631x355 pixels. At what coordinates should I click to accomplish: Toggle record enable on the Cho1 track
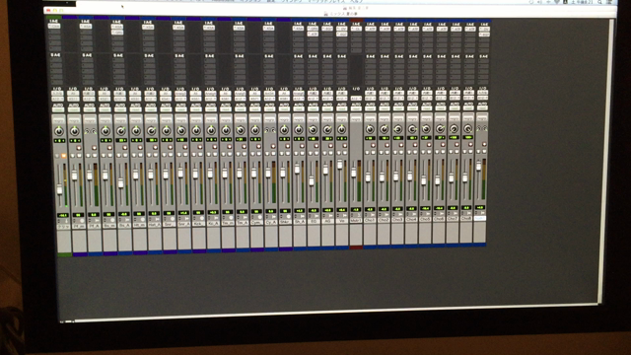[373, 145]
